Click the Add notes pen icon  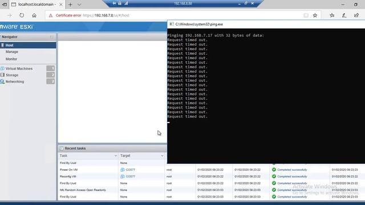(344, 15)
